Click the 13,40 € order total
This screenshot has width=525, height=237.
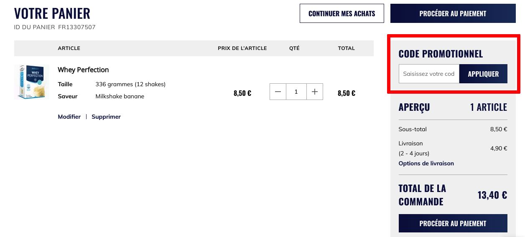492,195
